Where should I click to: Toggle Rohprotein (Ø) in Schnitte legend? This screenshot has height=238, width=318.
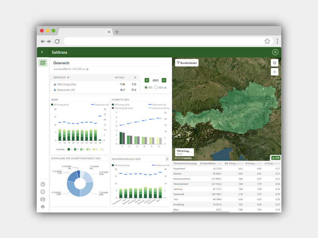click(x=159, y=108)
